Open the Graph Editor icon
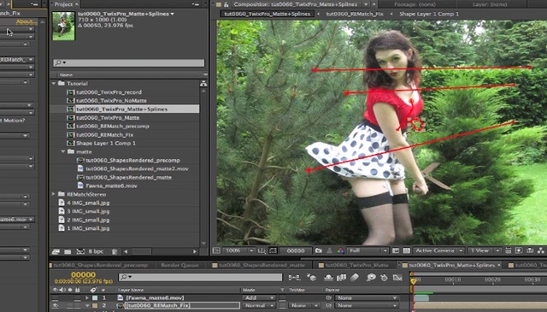 pyautogui.click(x=397, y=278)
